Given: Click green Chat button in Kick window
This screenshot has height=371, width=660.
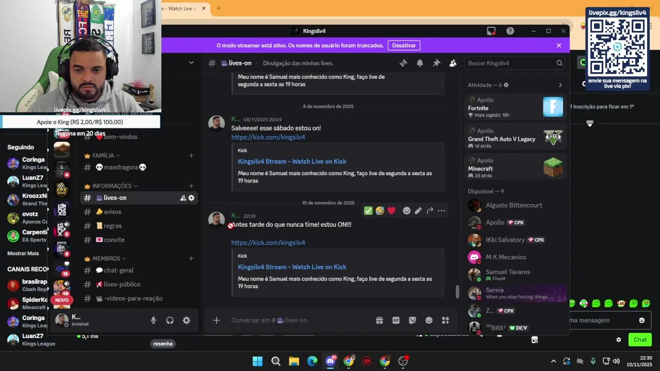Looking at the screenshot, I should (640, 340).
